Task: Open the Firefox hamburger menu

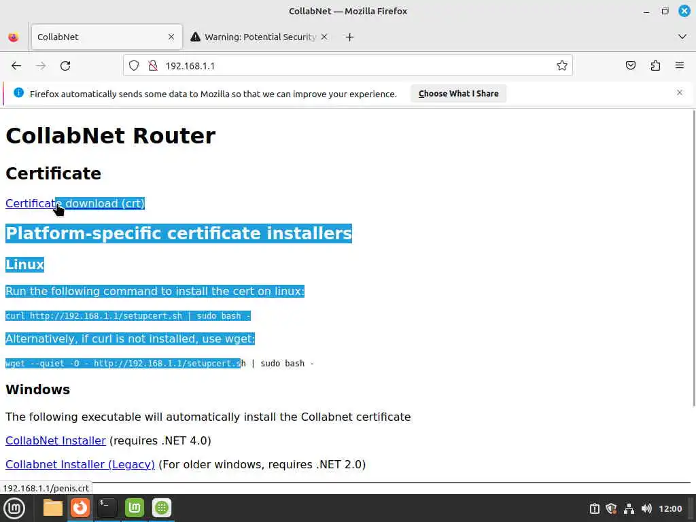Action: [680, 65]
